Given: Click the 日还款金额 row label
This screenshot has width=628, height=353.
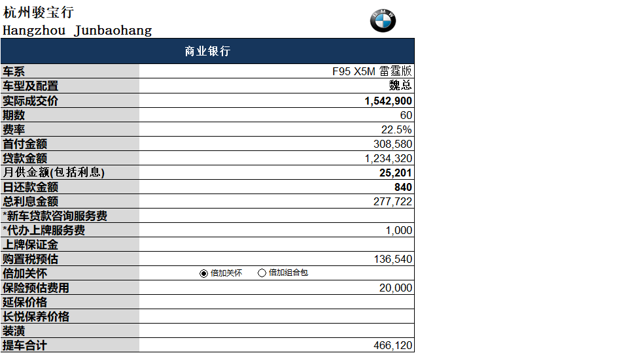Looking at the screenshot, I should [31, 188].
